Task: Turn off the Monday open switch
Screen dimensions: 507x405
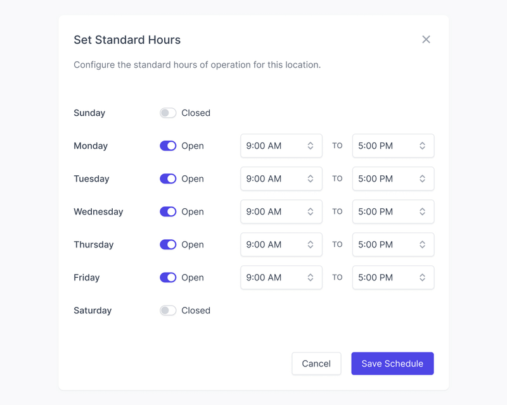Action: (x=168, y=146)
